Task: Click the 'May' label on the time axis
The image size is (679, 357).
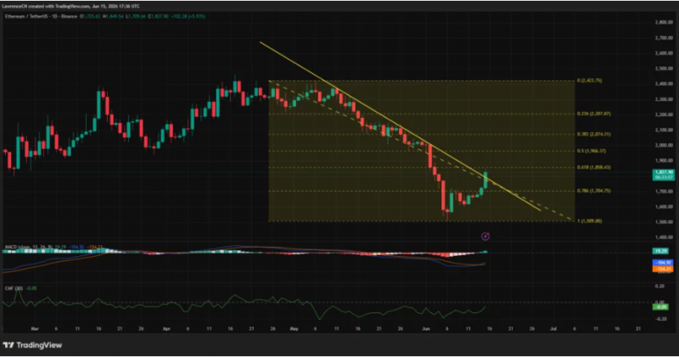Action: 294,329
